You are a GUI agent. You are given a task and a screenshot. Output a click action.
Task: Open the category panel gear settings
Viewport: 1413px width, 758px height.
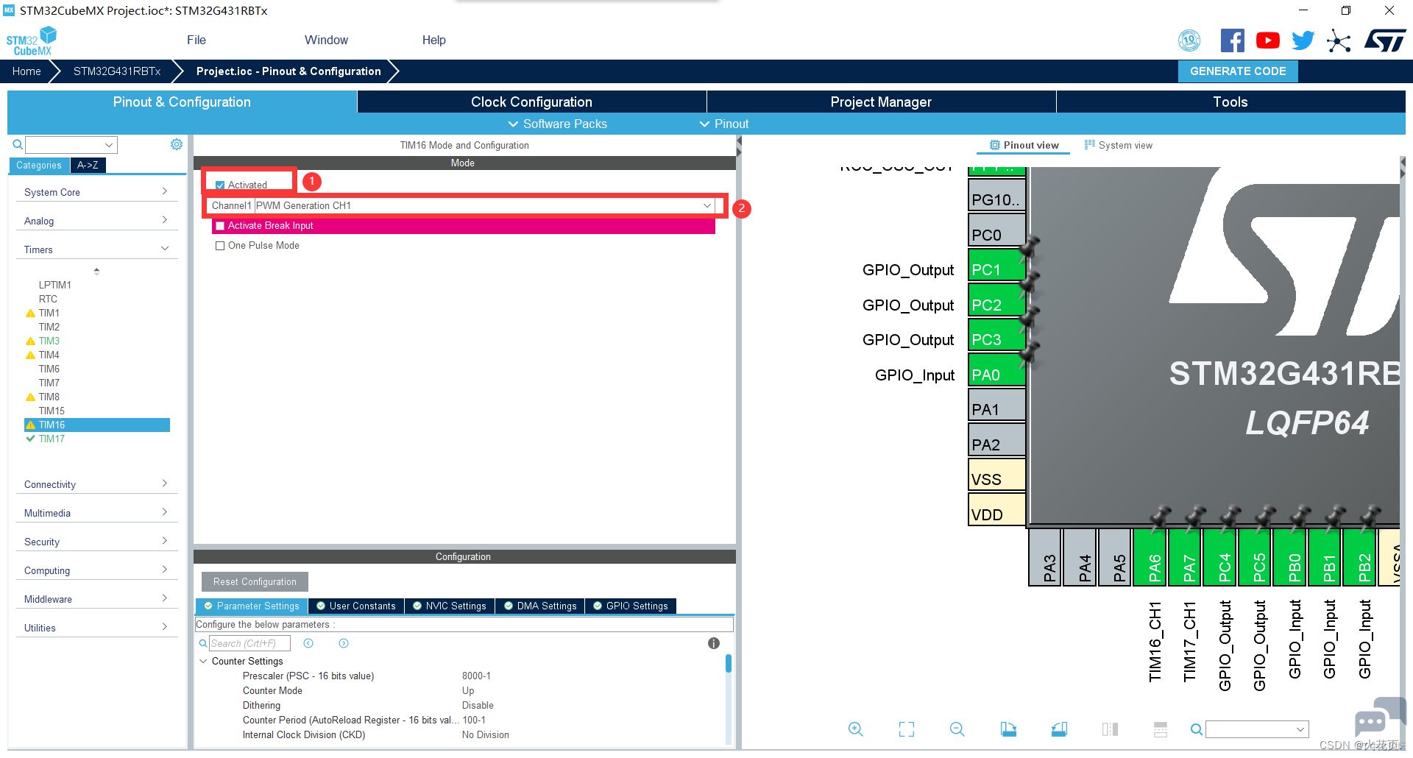coord(177,144)
